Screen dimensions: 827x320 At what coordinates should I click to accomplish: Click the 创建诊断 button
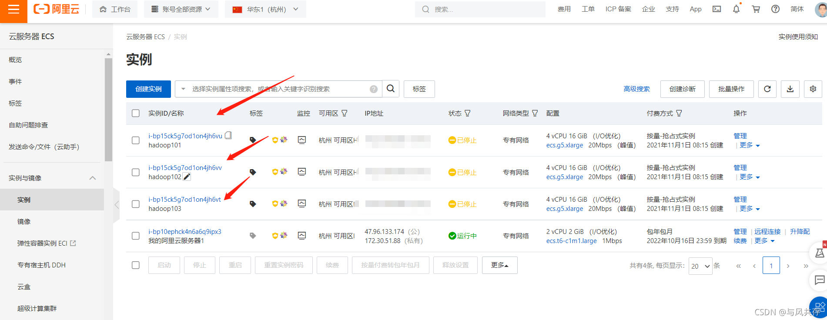pos(683,89)
